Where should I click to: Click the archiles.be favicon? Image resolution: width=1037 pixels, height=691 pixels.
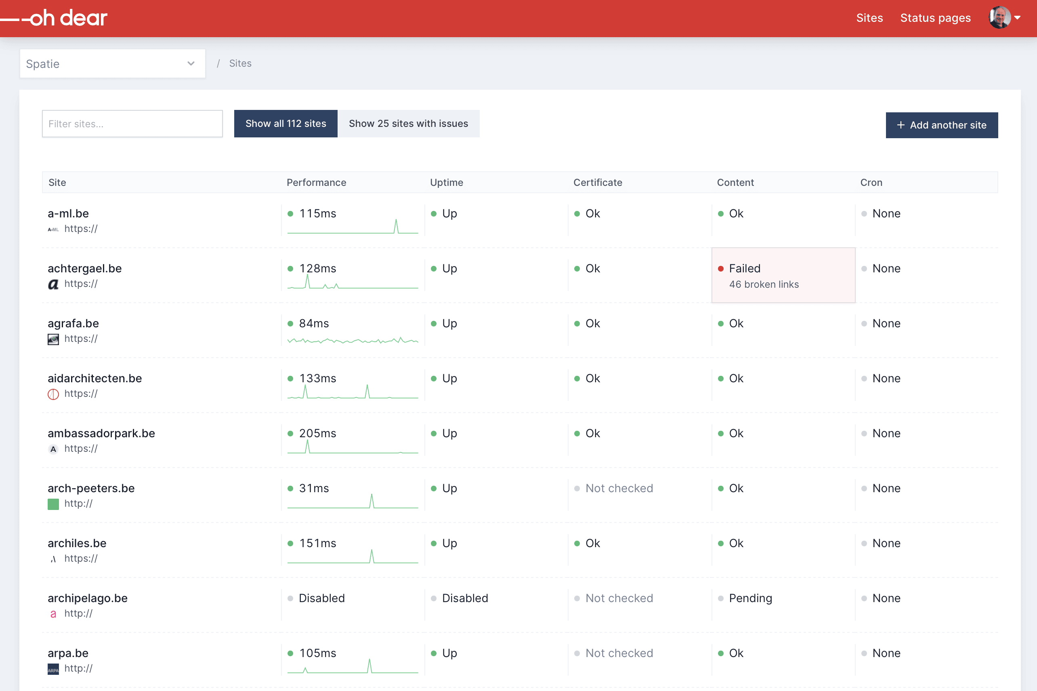tap(53, 559)
